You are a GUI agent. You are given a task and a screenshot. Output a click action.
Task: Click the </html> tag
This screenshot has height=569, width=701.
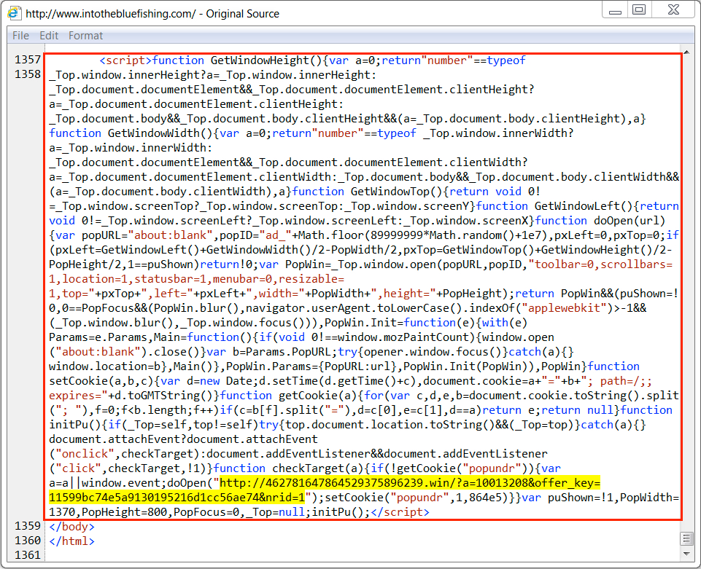click(72, 541)
